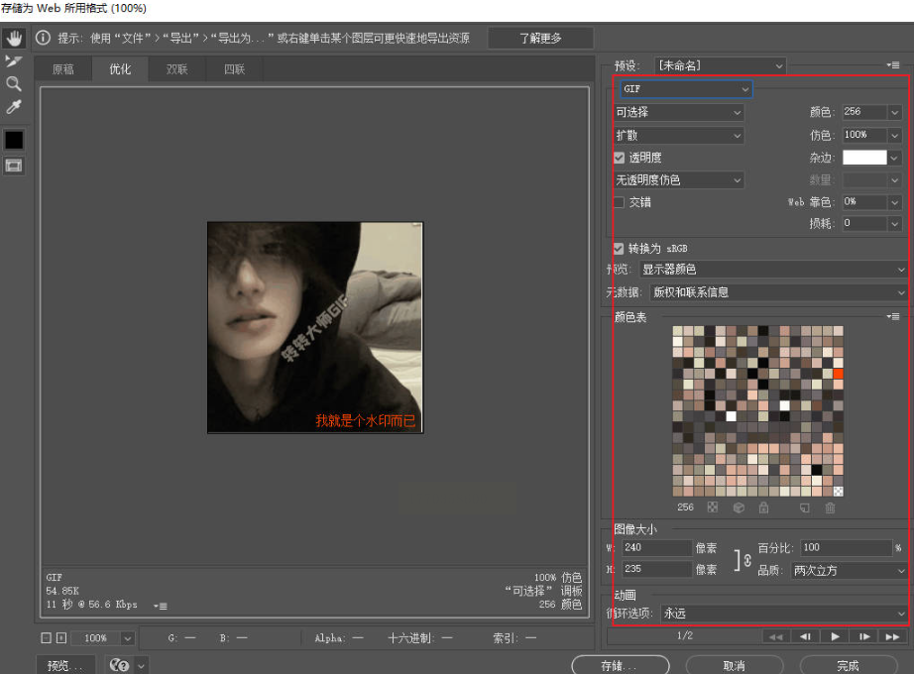
Task: Click the lock icon under color table
Action: pos(763,507)
